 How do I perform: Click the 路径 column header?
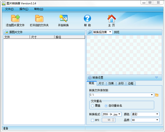point(70,37)
